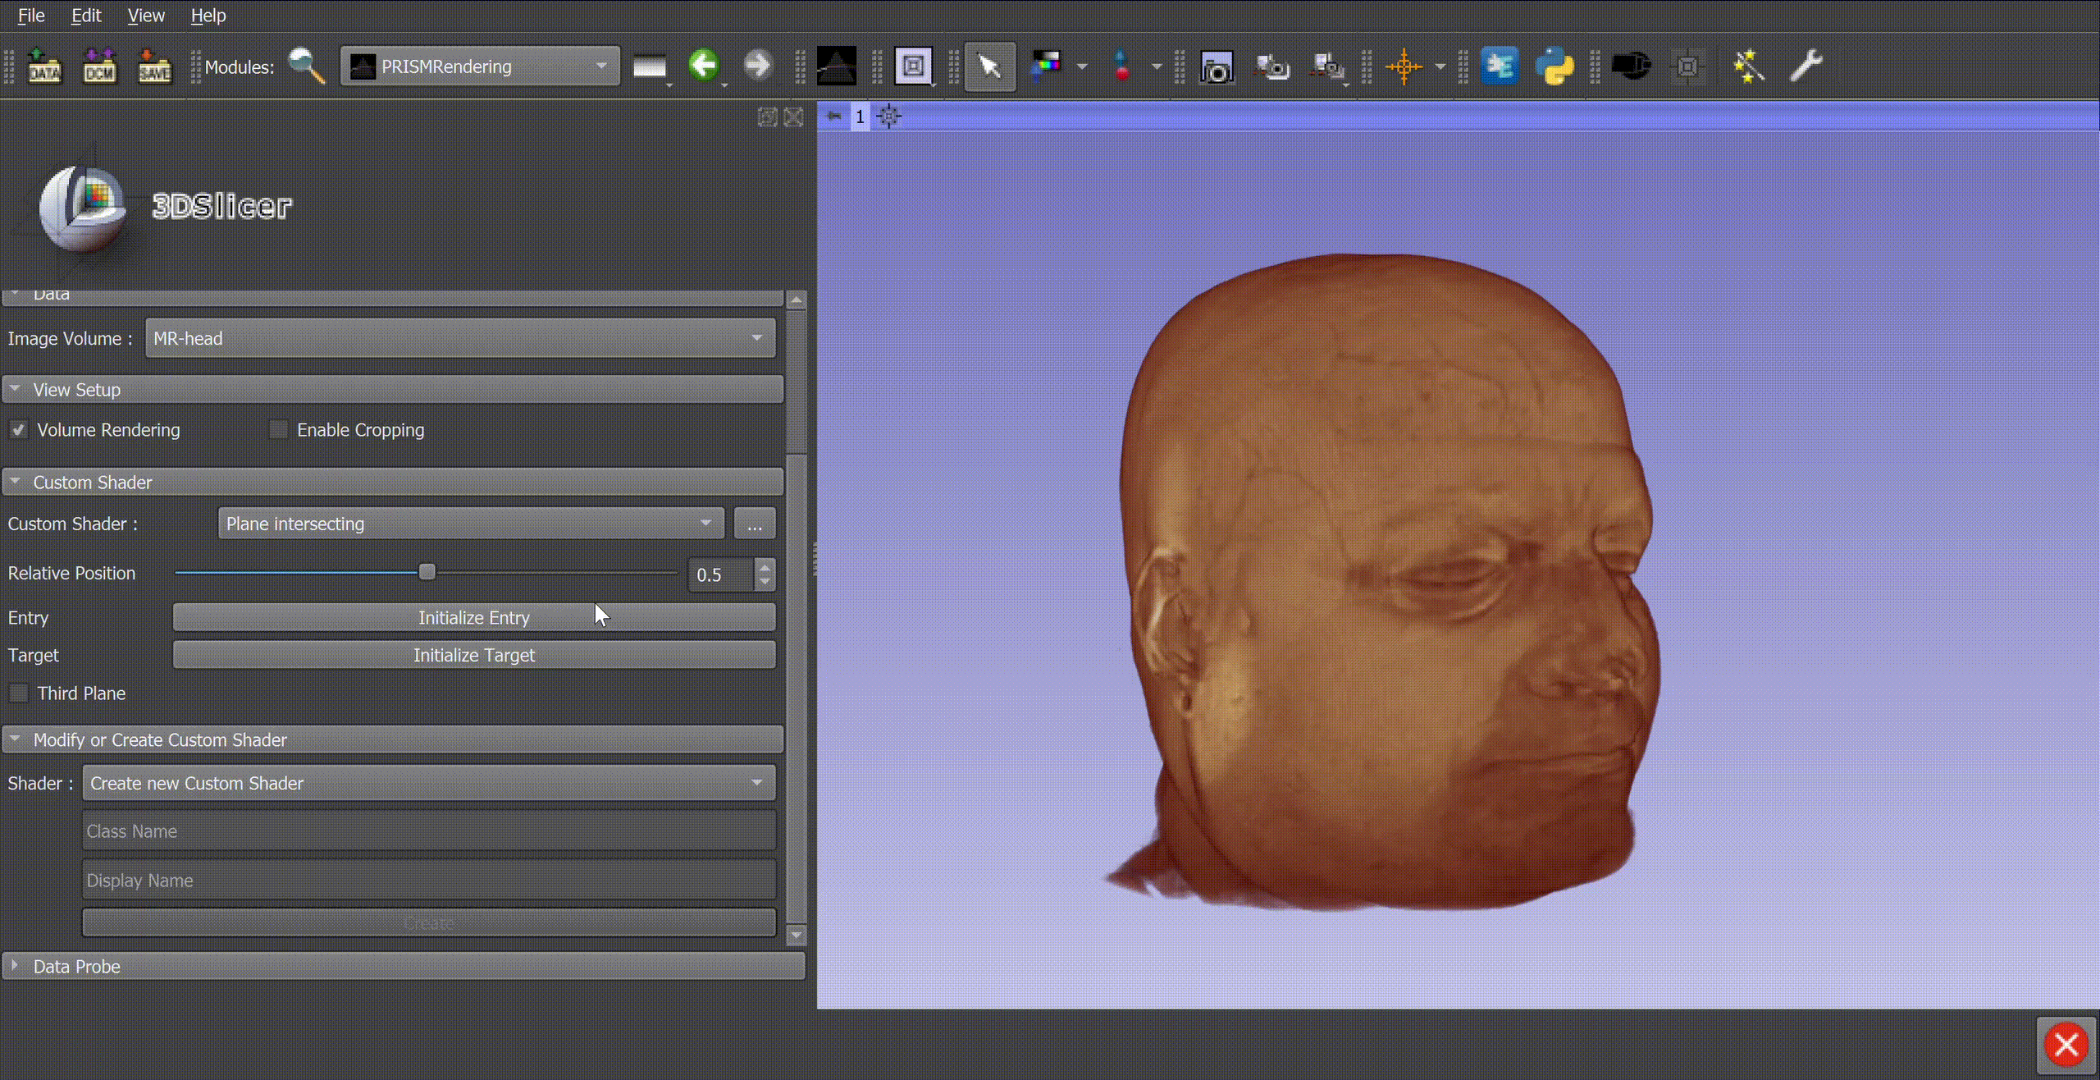
Task: Click the Initialize Entry button
Action: (x=473, y=618)
